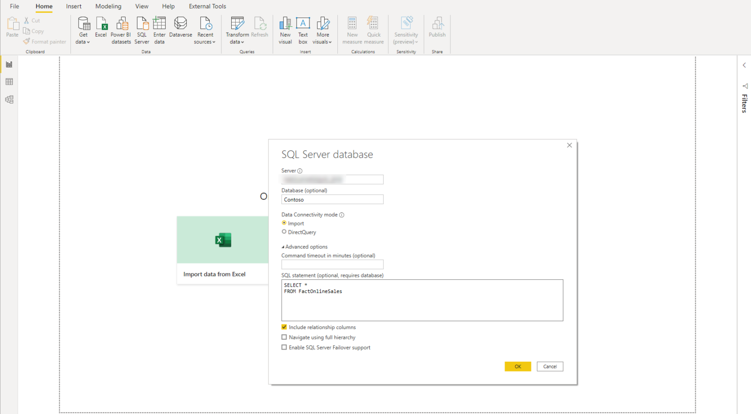Collapse the Advanced options section
Screen dimensions: 751x414
click(x=305, y=247)
